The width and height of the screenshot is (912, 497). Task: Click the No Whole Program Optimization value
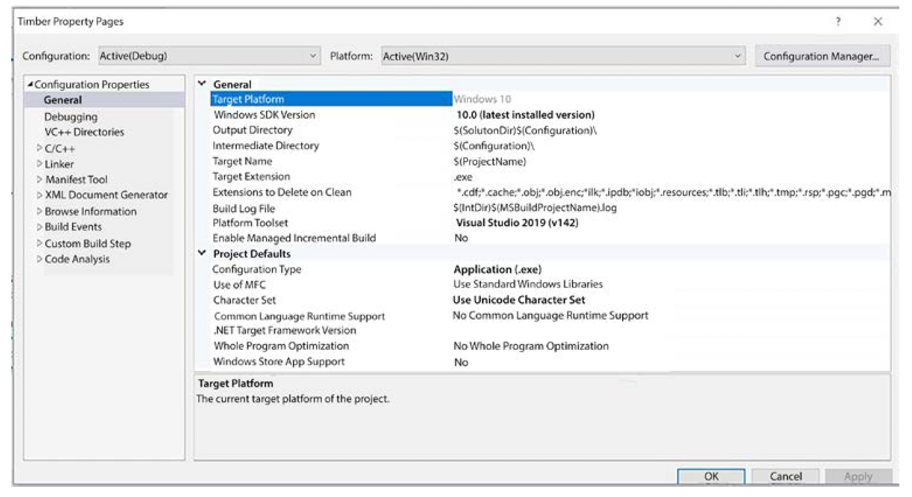click(531, 346)
